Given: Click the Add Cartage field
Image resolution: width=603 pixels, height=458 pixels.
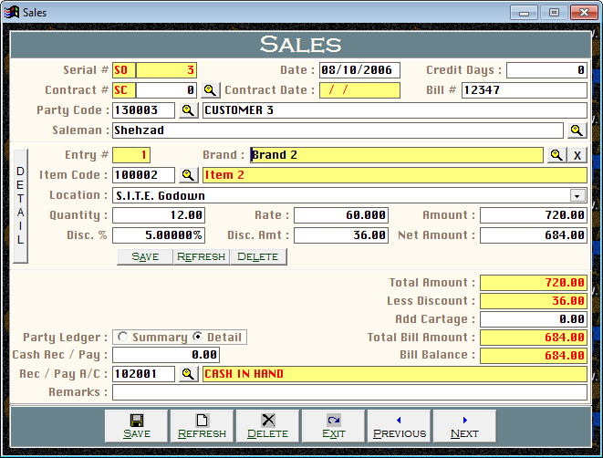Looking at the screenshot, I should click(x=534, y=318).
